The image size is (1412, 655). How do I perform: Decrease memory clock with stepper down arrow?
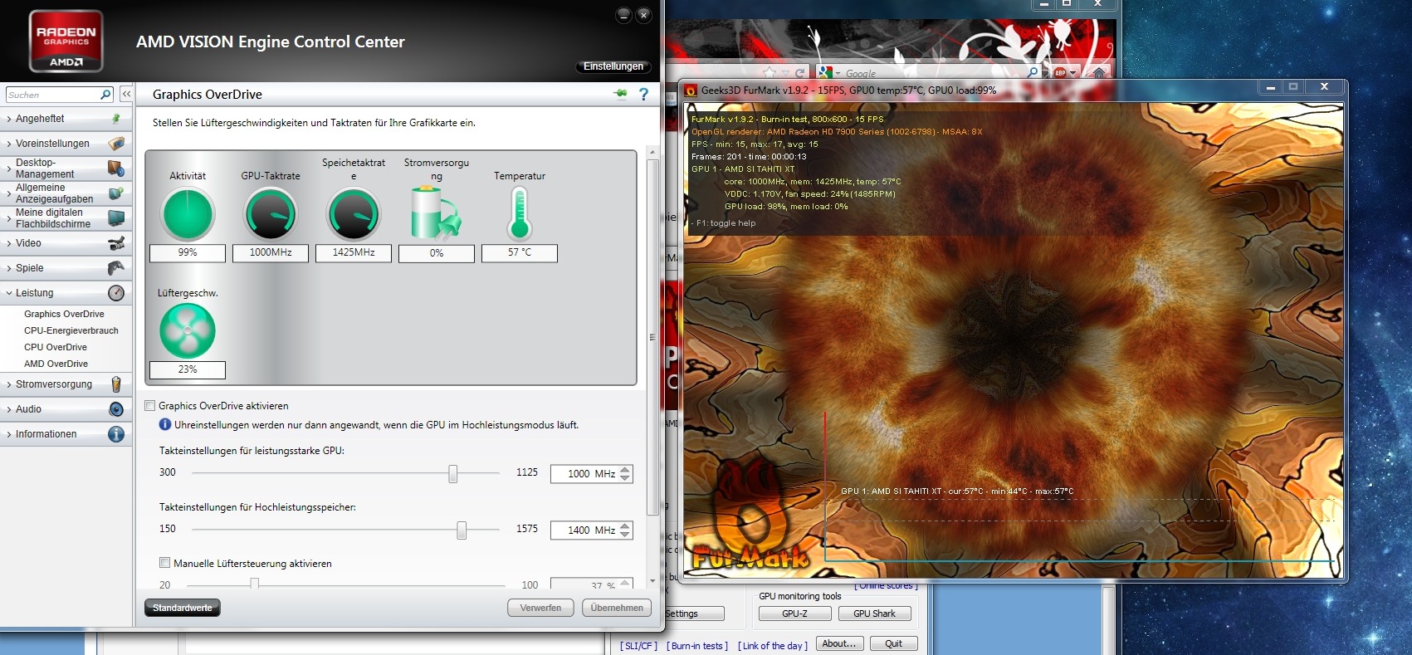point(625,535)
